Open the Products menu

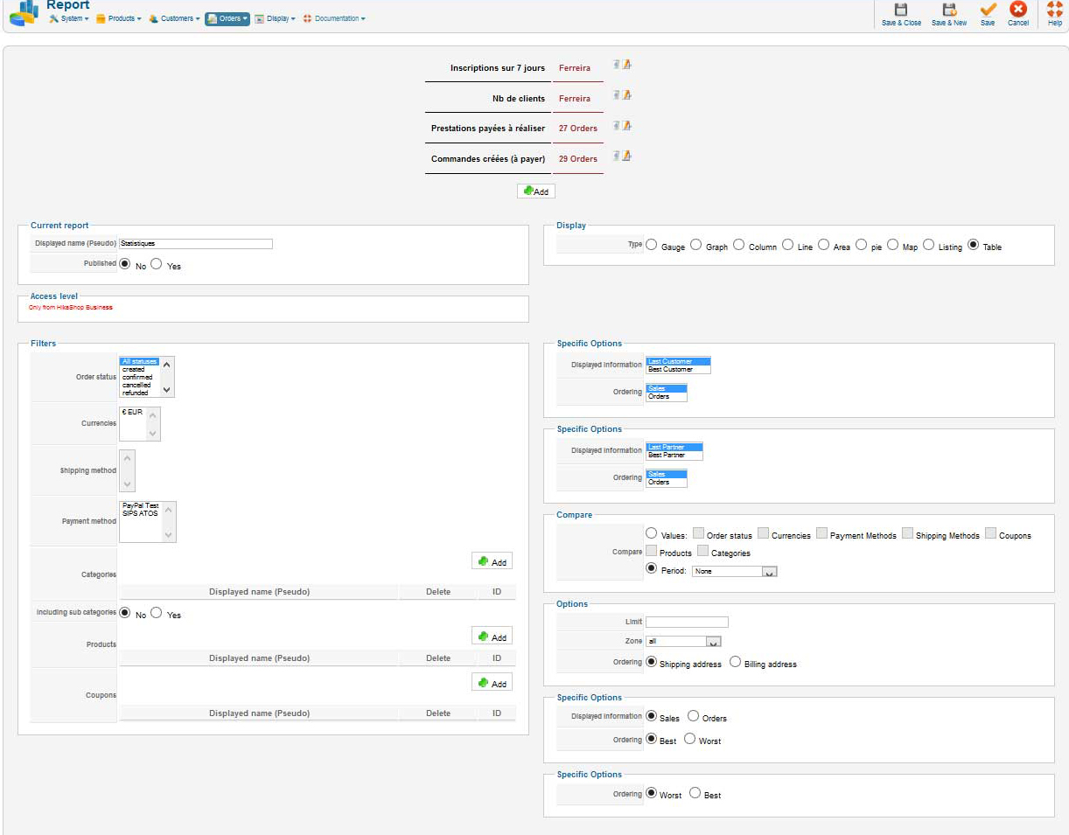[119, 18]
